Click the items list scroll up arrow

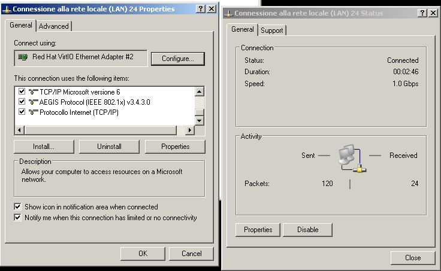coord(199,92)
